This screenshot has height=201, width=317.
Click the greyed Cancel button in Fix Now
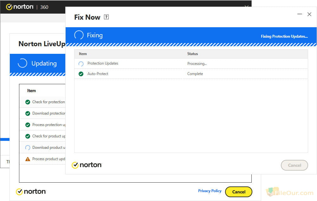point(294,165)
